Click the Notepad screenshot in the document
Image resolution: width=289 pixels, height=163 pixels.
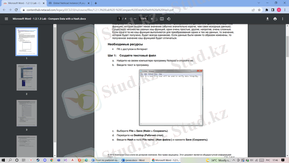click(x=171, y=97)
